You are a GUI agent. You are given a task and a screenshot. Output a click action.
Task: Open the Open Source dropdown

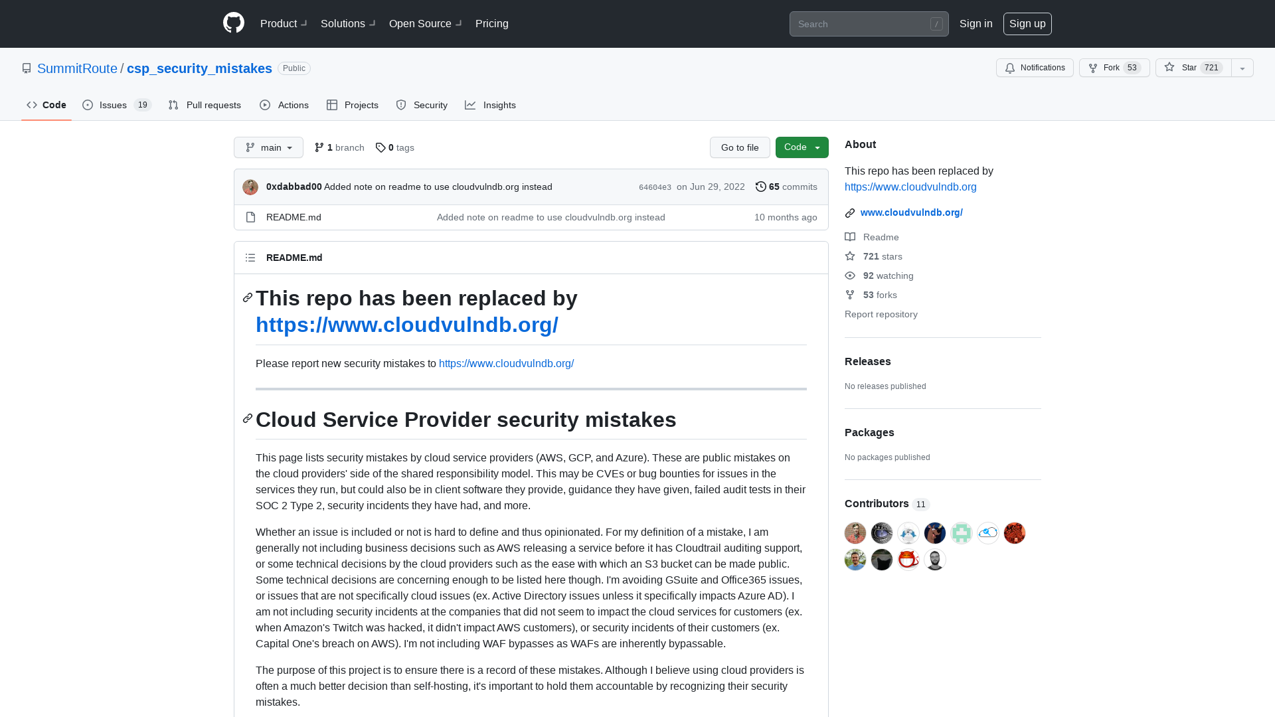pyautogui.click(x=425, y=24)
